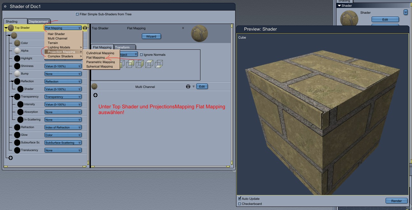
Task: Collapse the Reflection tree node
Action: [12, 81]
